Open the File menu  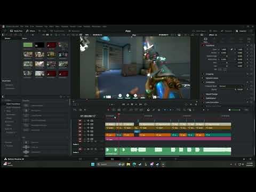click(x=22, y=27)
